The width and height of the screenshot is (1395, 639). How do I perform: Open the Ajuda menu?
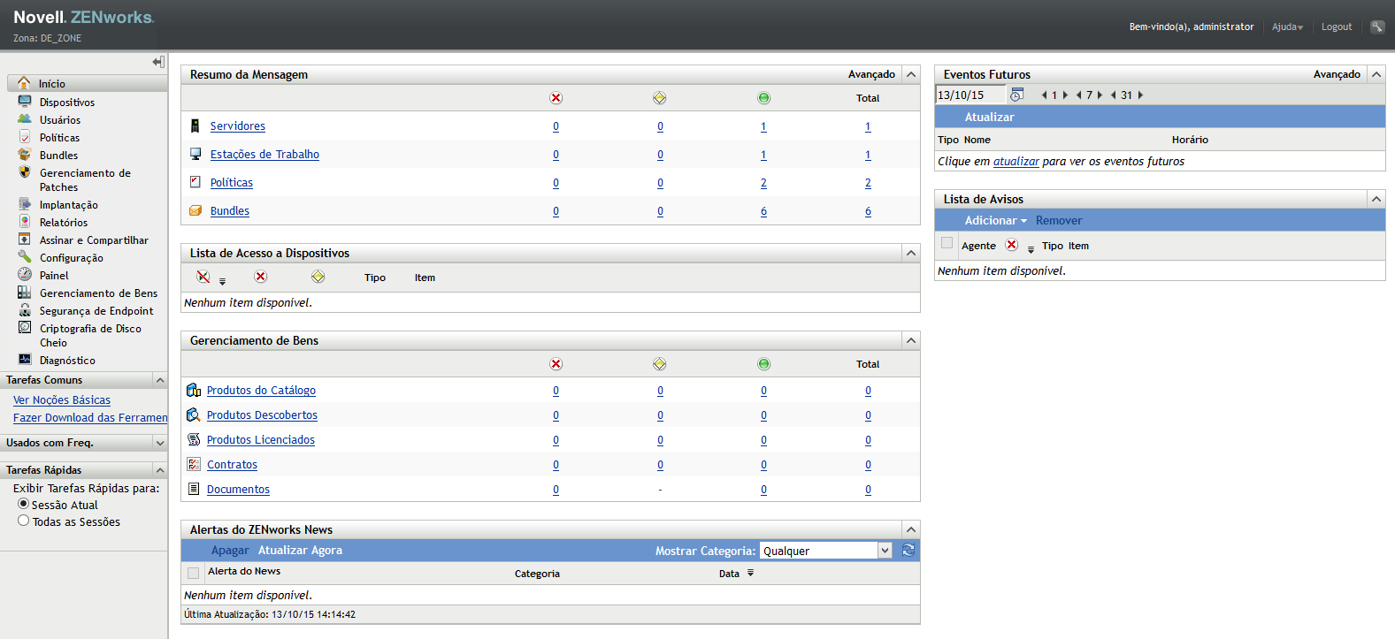[1287, 27]
